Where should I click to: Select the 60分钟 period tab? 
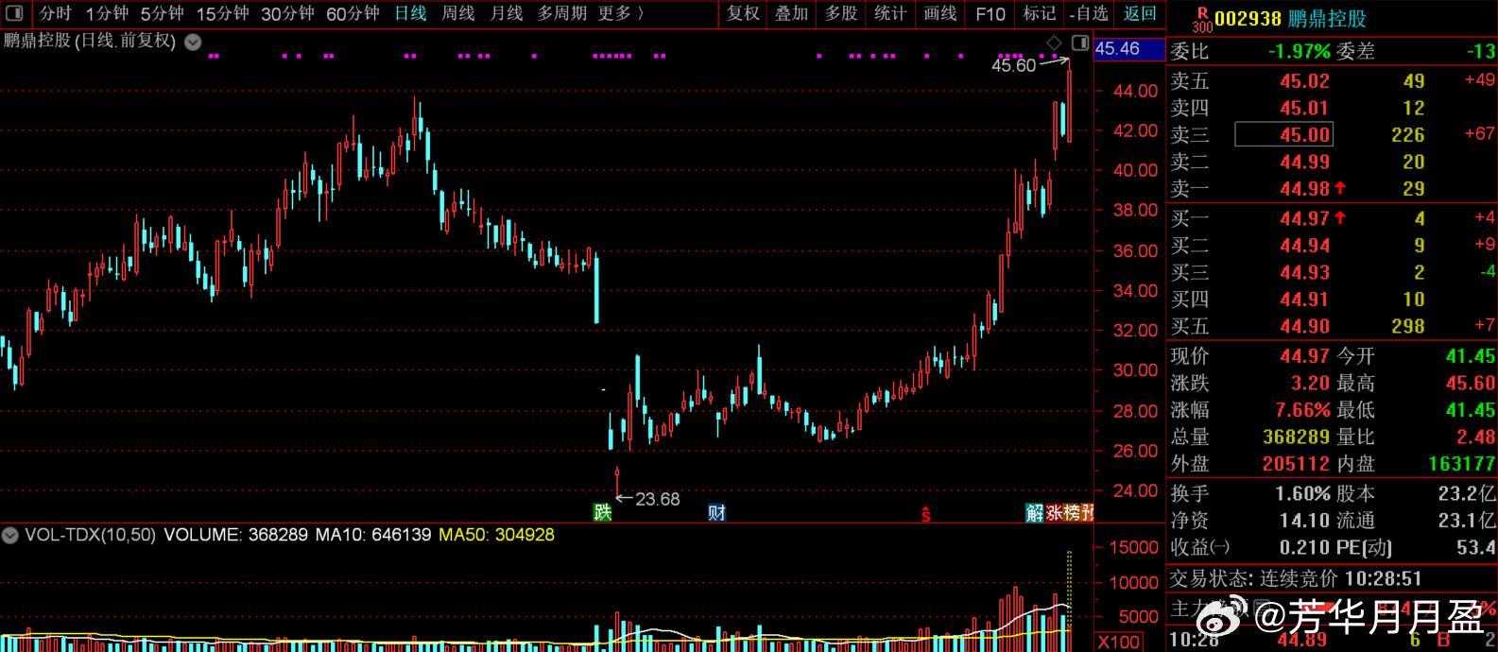click(353, 13)
